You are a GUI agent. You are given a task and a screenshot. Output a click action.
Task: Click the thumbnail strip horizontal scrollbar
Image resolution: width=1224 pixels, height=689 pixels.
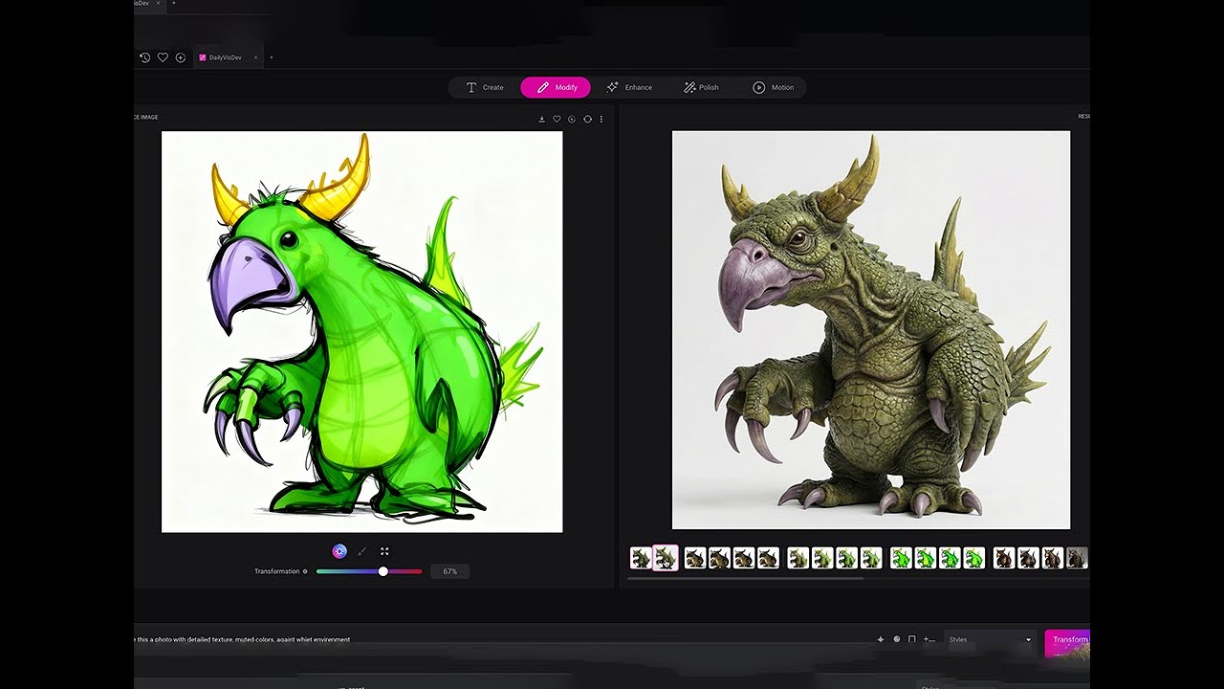746,578
